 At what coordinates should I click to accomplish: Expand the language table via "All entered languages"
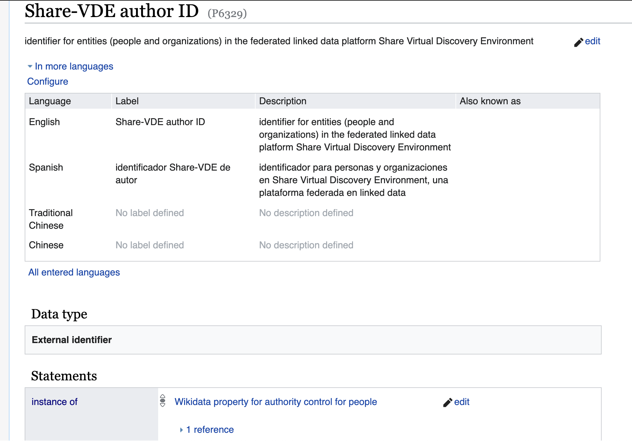pyautogui.click(x=74, y=272)
